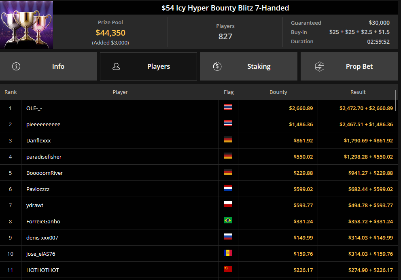401x280 pixels.
Task: Click result $1,790.69 + $861.92
Action: [x=368, y=141]
